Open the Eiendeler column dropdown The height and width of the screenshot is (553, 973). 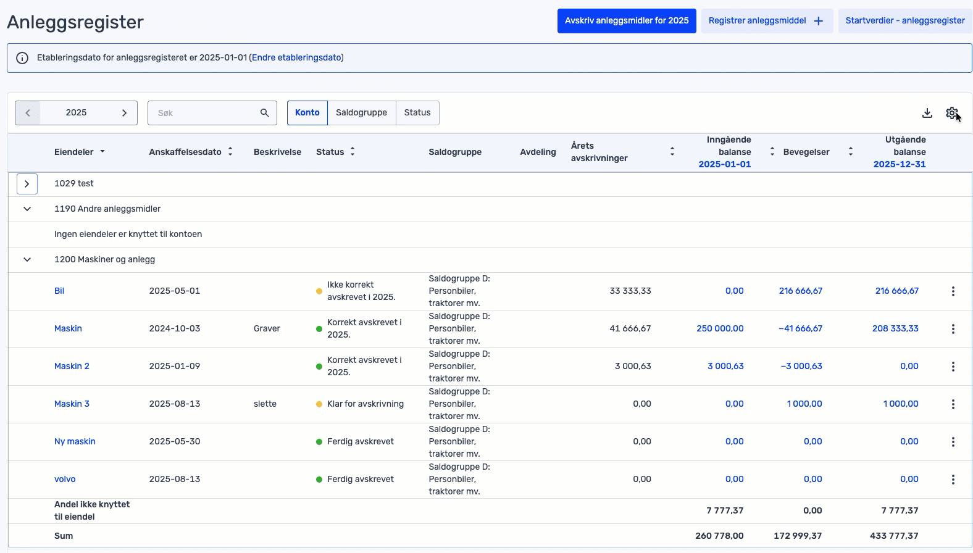click(102, 152)
